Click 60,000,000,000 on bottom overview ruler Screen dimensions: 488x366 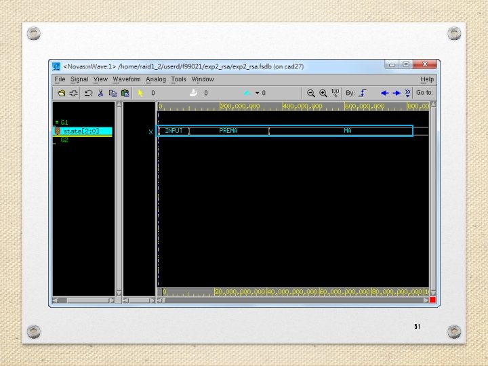[x=344, y=292]
